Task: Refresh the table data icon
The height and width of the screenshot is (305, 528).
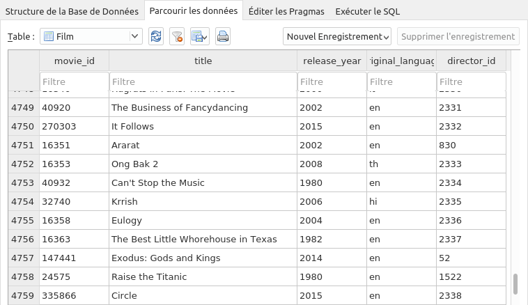Action: point(156,36)
